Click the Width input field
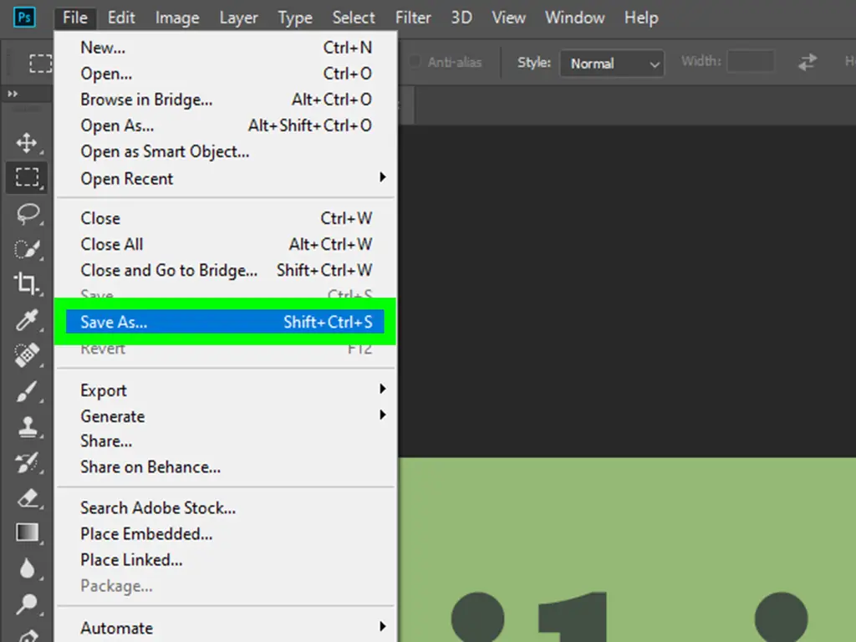Viewport: 856px width, 642px height. pos(751,61)
